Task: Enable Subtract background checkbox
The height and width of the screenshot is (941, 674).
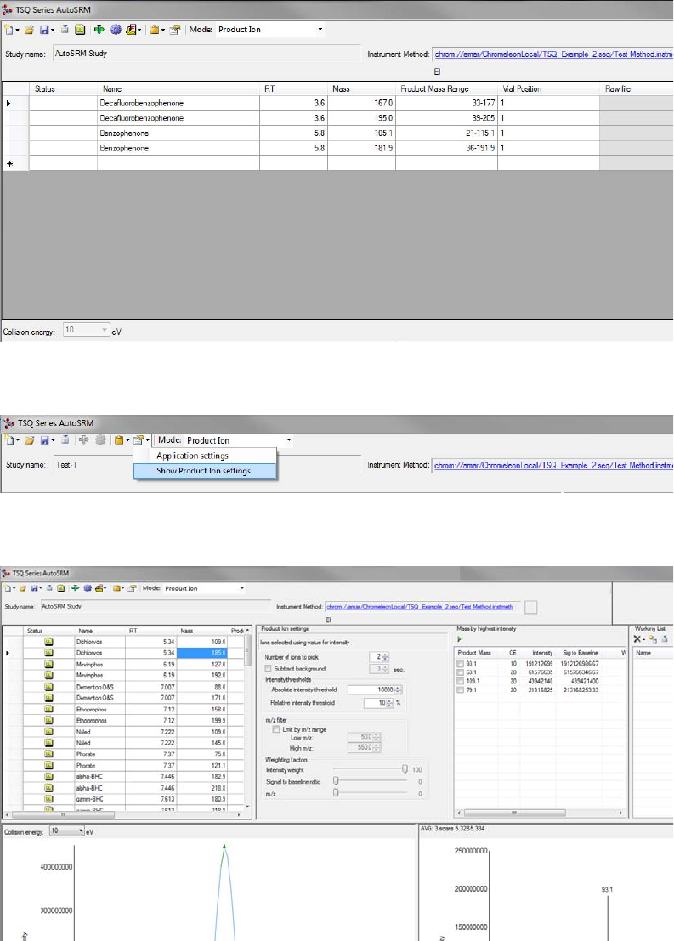Action: pos(268,668)
